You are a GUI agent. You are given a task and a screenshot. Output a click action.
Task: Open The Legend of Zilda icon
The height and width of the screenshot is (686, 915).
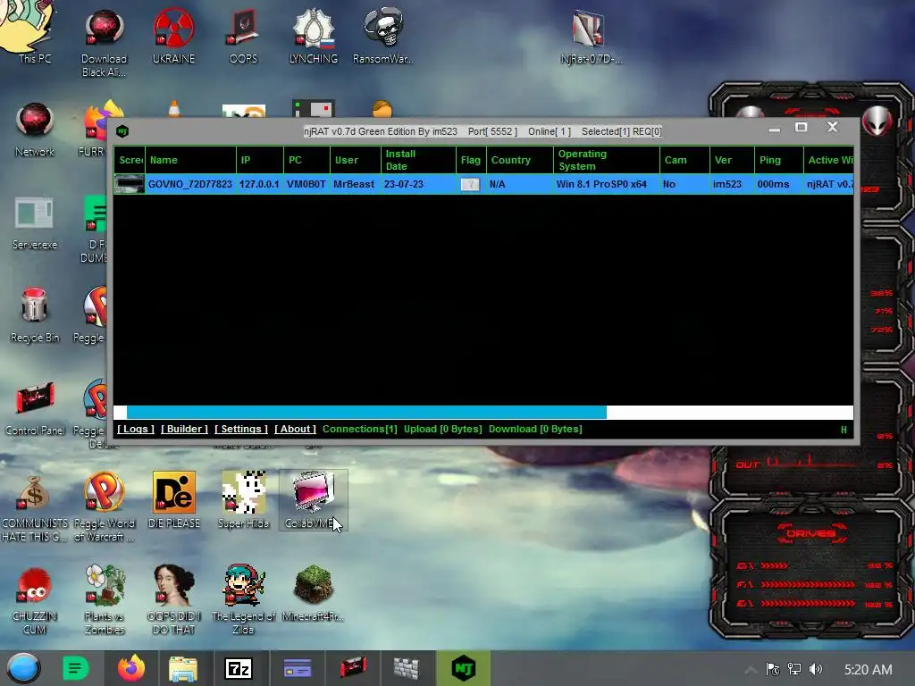coord(243,601)
